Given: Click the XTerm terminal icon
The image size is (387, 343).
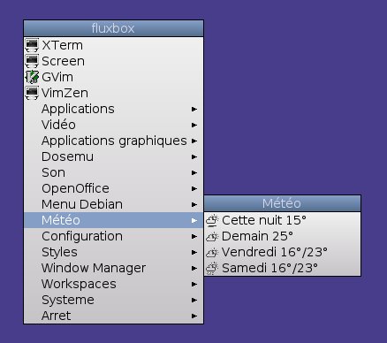Looking at the screenshot, I should pos(32,45).
